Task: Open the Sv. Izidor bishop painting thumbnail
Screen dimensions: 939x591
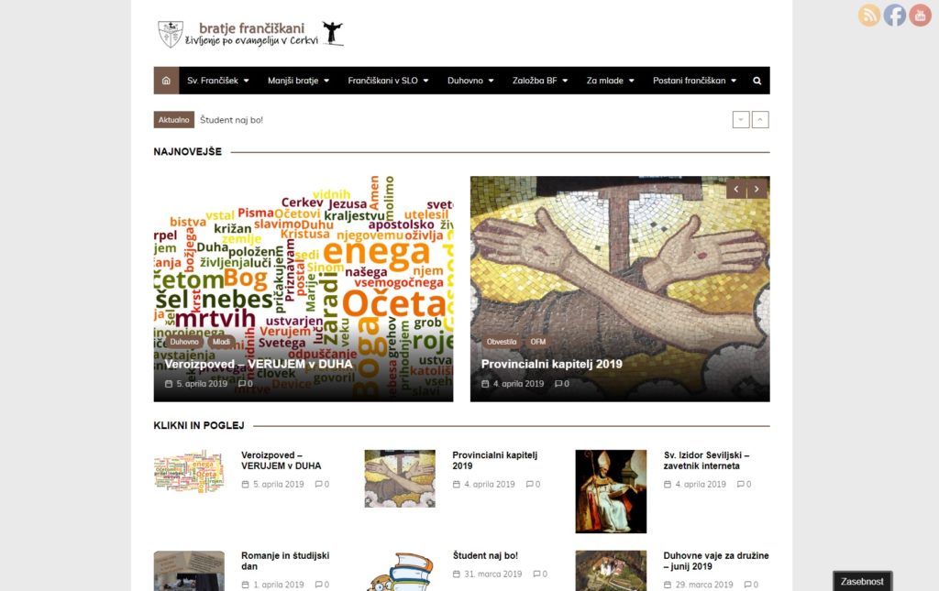Action: [x=611, y=491]
